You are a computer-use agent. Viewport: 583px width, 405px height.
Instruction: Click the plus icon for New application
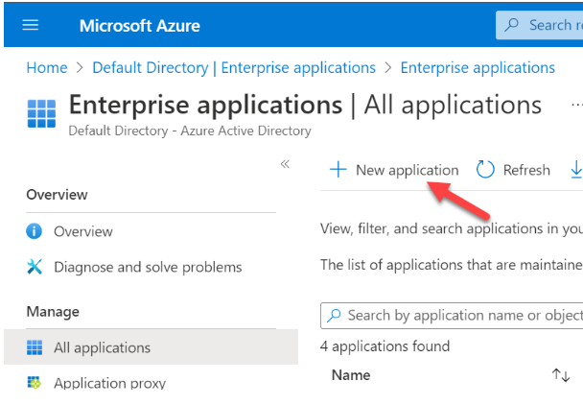point(338,170)
